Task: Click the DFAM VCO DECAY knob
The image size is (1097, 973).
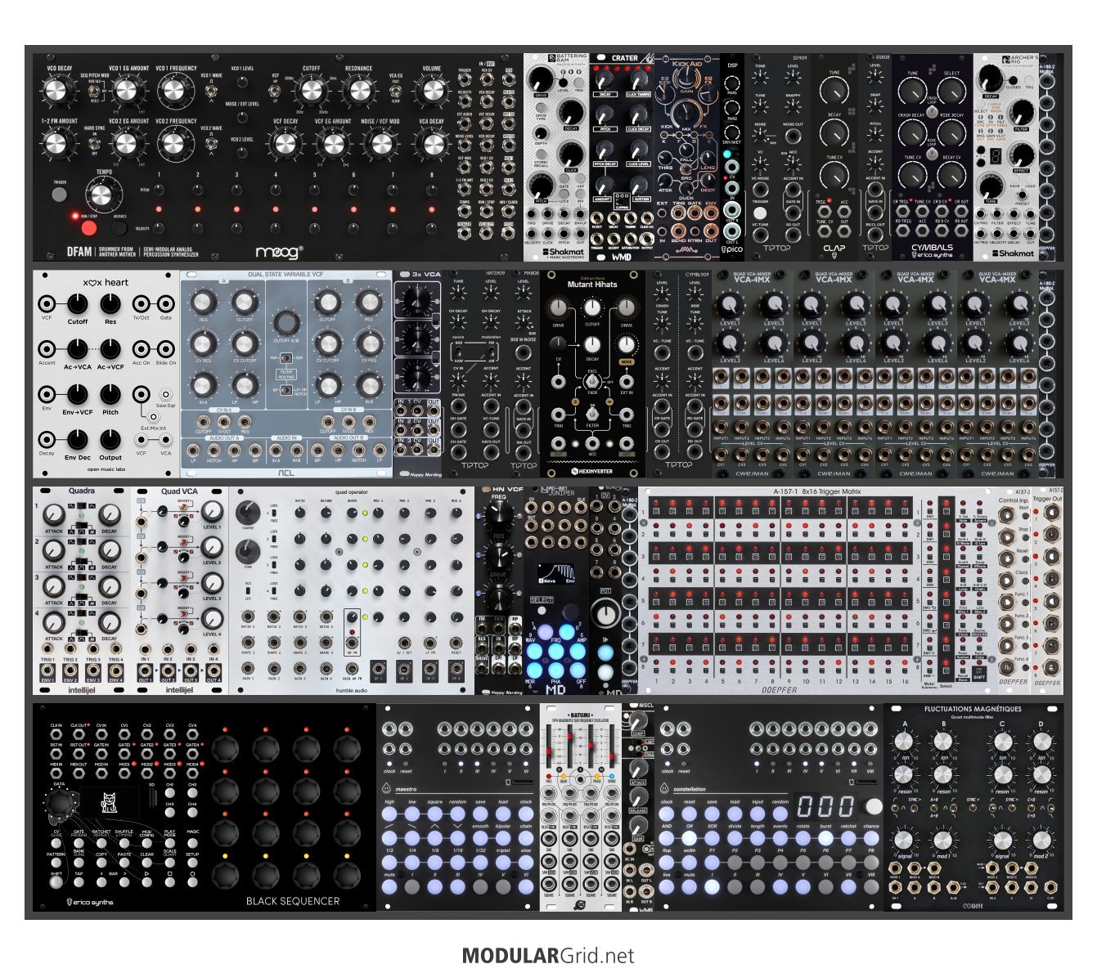Action: click(56, 90)
